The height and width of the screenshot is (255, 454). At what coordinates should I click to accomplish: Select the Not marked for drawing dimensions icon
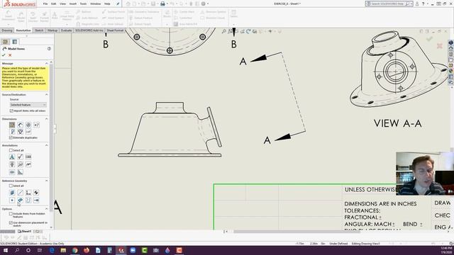(20, 125)
